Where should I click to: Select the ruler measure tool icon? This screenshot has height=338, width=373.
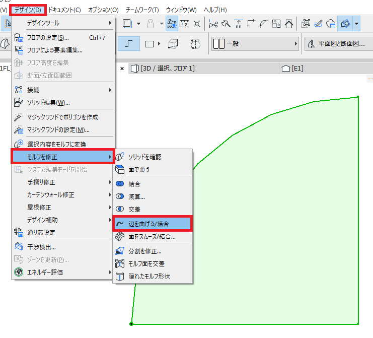(184, 24)
